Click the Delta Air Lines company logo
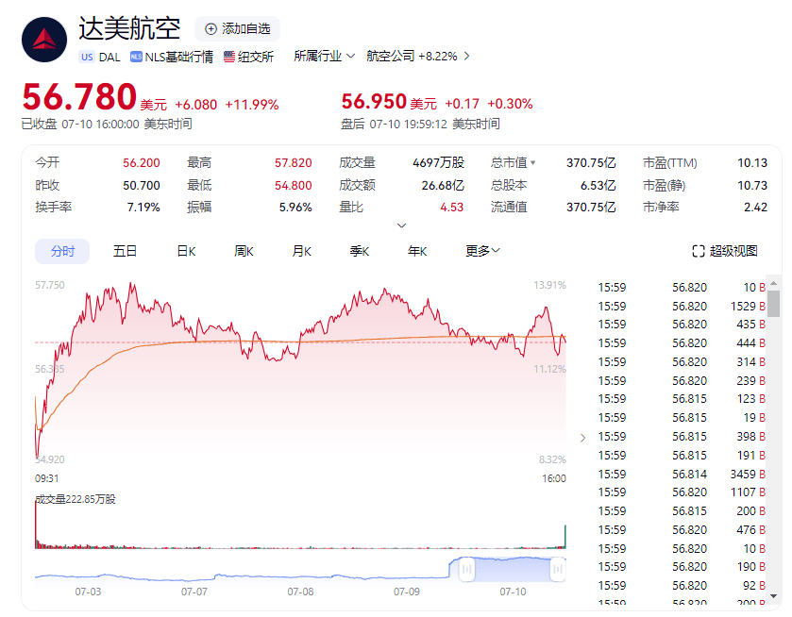 coord(43,40)
